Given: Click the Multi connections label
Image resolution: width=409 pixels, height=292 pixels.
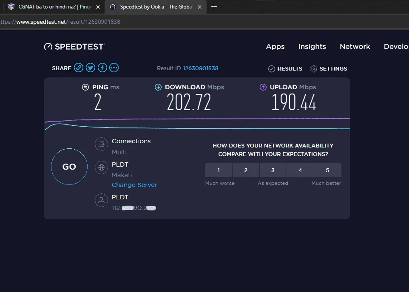Looking at the screenshot, I should click(119, 152).
